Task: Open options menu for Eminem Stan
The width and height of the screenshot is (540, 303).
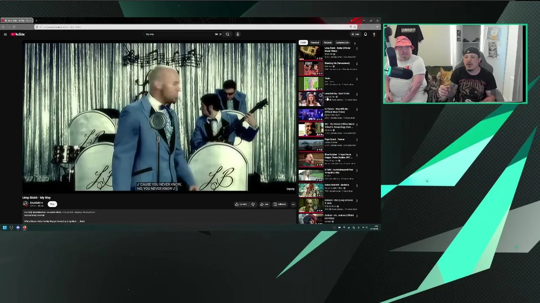Action: [357, 201]
